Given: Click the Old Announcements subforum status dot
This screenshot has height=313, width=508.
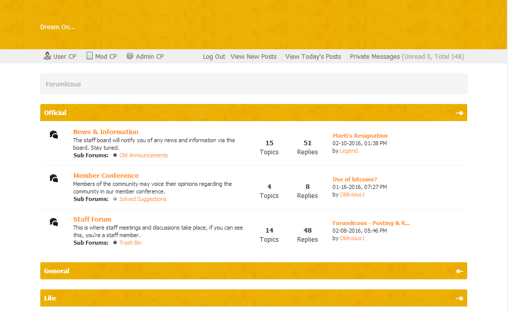Looking at the screenshot, I should pyautogui.click(x=115, y=155).
